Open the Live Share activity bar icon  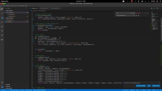point(2,35)
